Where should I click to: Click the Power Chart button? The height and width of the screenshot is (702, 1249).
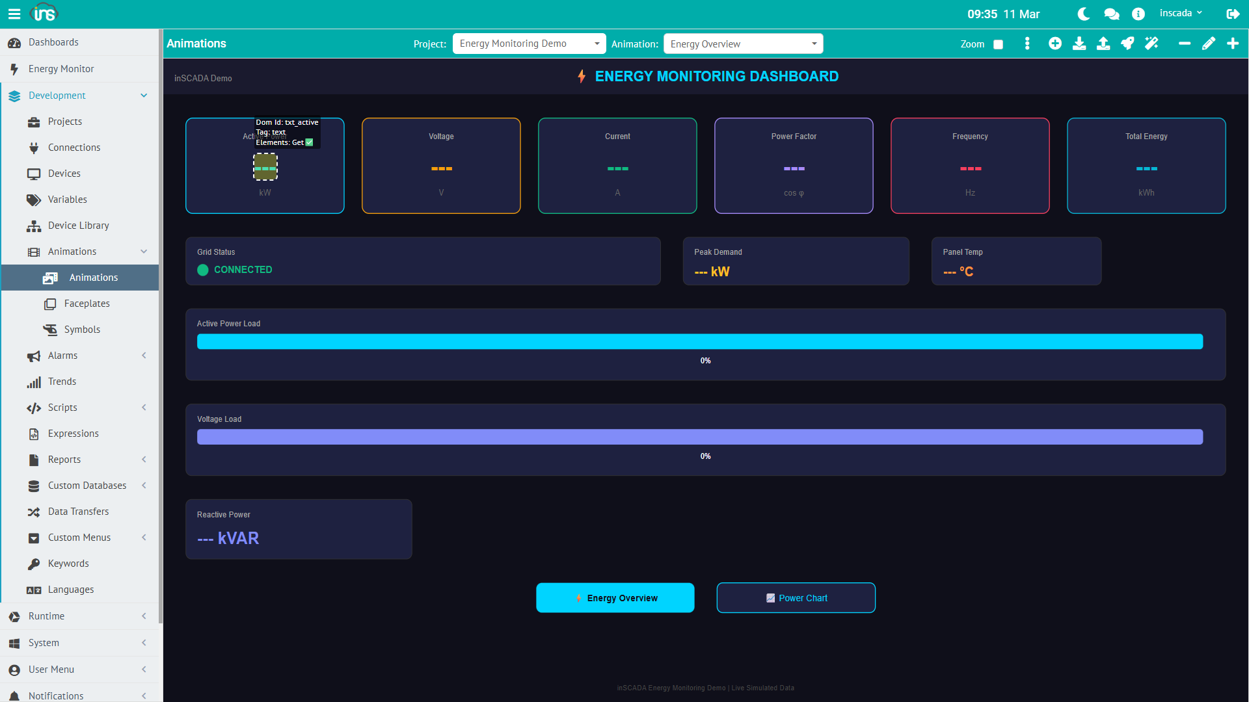[796, 597]
